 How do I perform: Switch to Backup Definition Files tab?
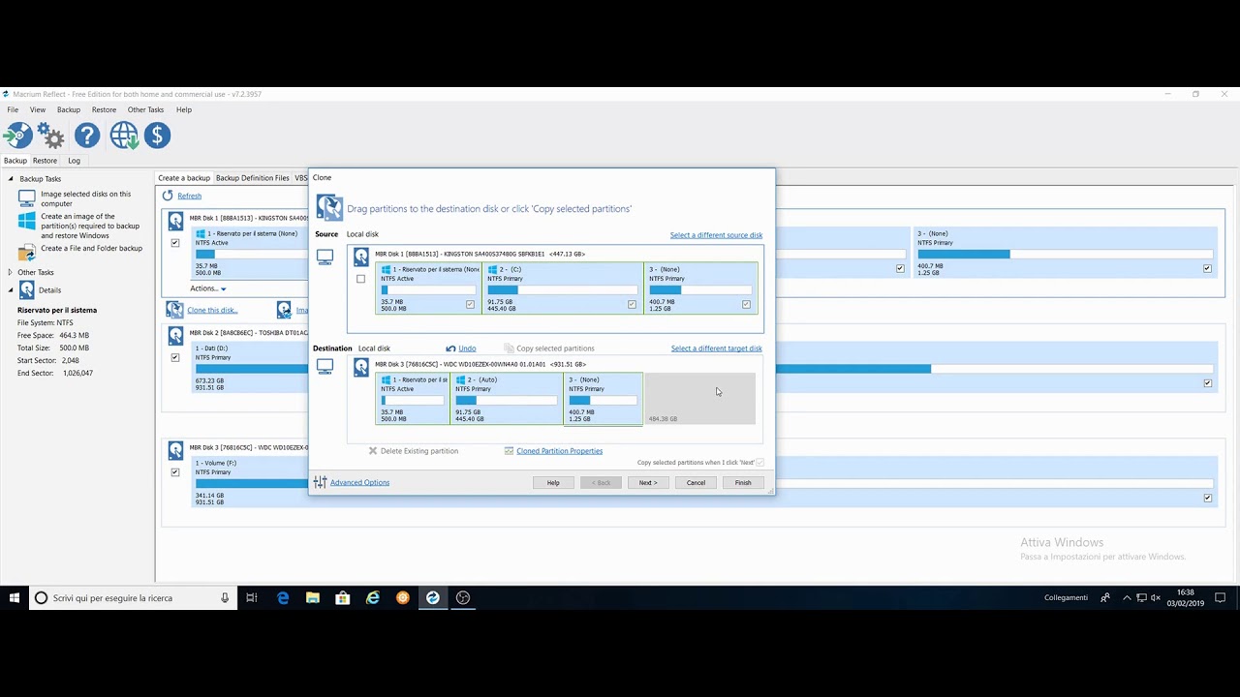[252, 178]
